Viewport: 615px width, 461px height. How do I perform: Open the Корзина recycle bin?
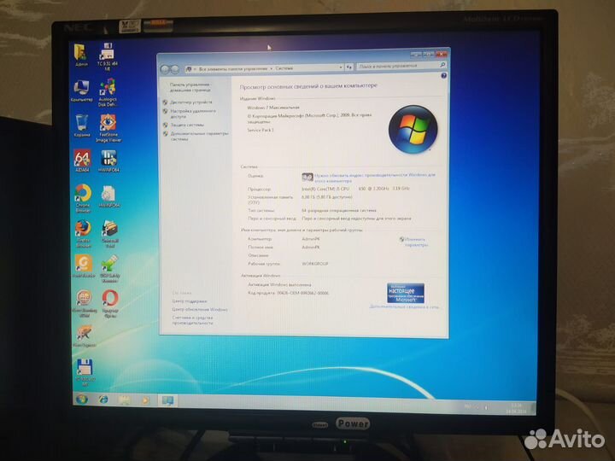(82, 125)
